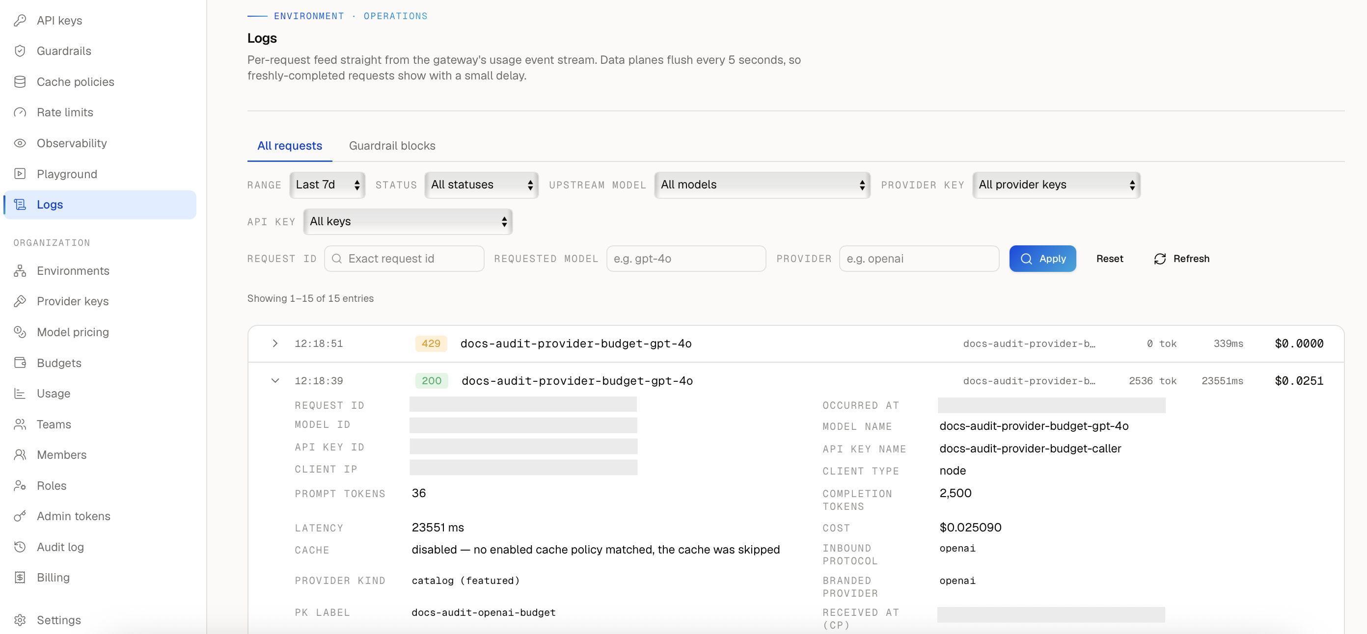Open Audit log from the sidebar
Viewport: 1367px width, 634px height.
pyautogui.click(x=100, y=547)
